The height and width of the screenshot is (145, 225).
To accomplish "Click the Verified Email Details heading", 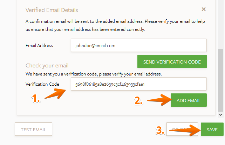I will (x=52, y=10).
